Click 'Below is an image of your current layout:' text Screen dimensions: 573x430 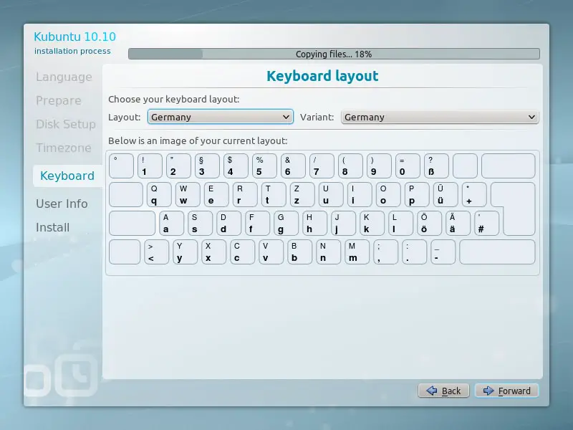coord(198,140)
